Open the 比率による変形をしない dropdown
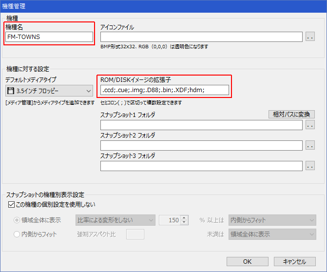The height and width of the screenshot is (272, 327). (x=115, y=220)
